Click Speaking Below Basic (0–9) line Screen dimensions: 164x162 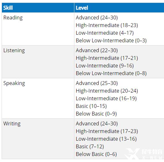click(96, 114)
